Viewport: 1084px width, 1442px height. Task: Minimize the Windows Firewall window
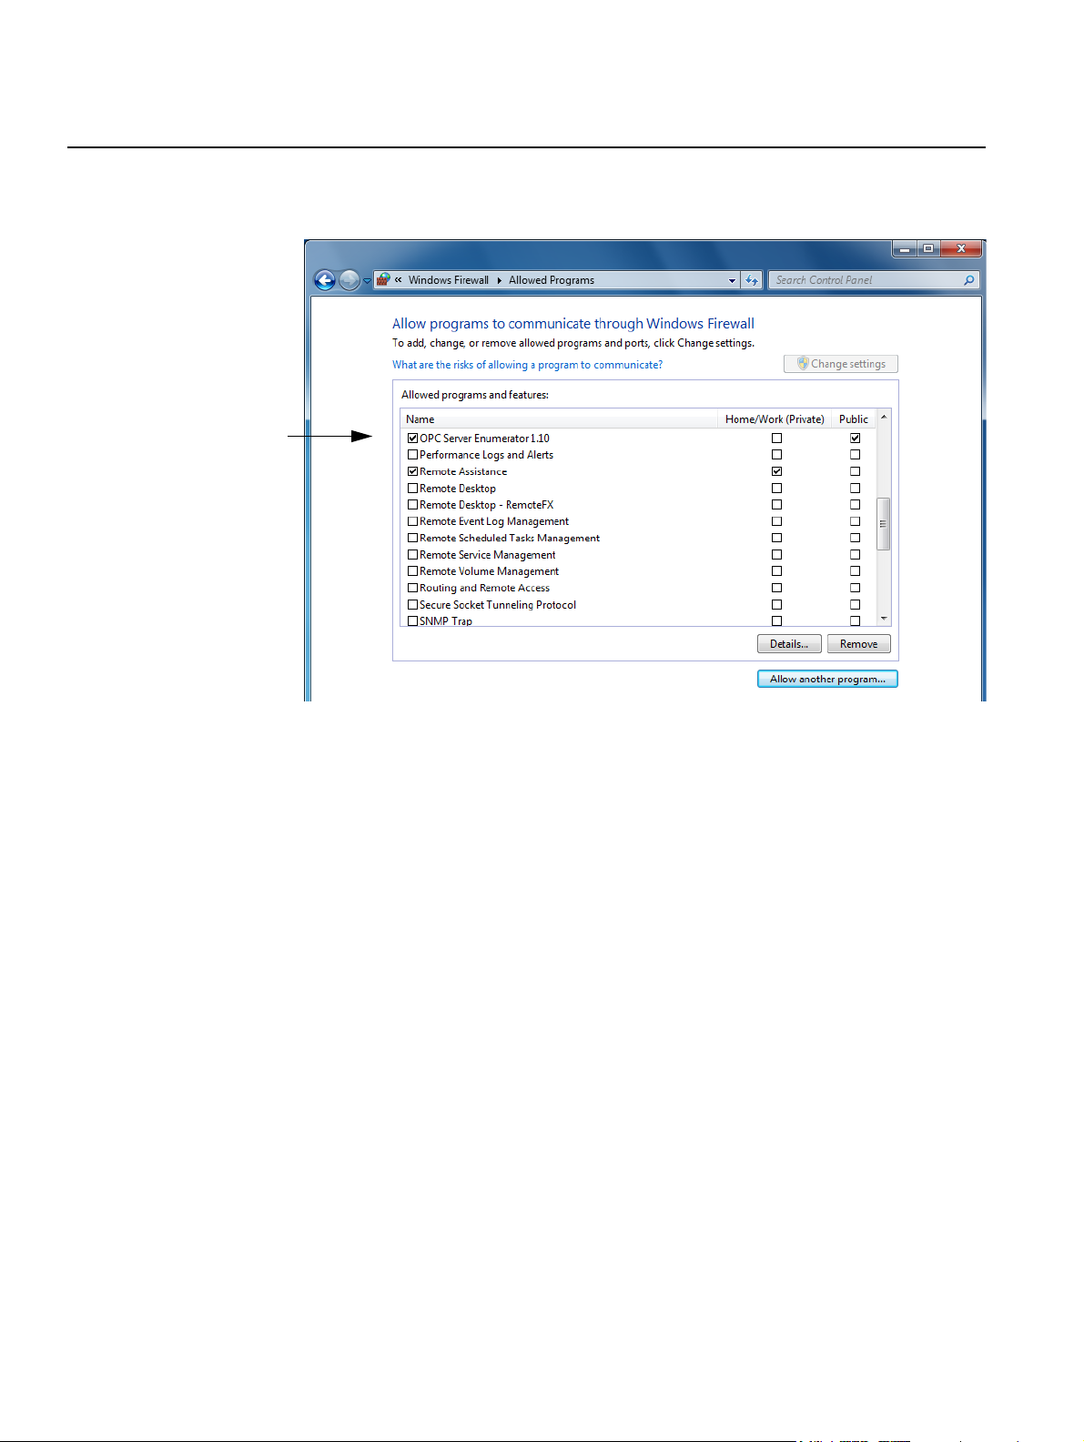tap(904, 248)
